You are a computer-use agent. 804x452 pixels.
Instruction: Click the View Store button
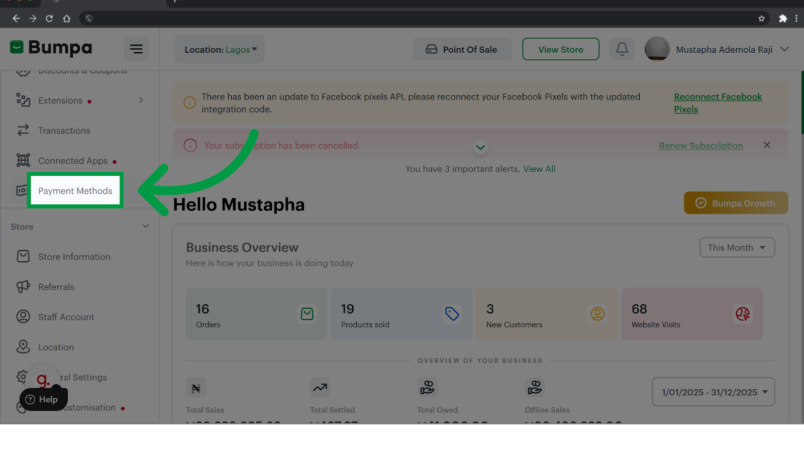coord(561,49)
